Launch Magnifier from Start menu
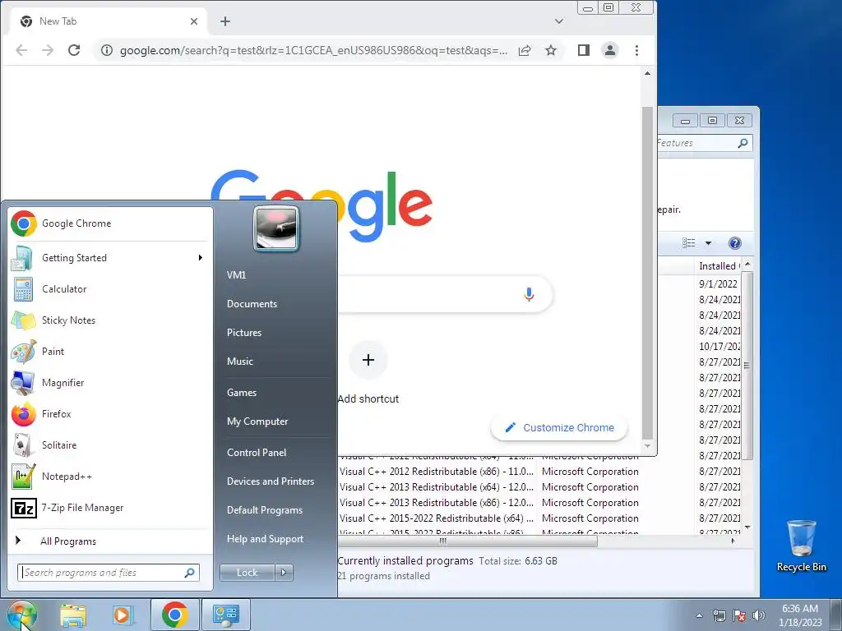The height and width of the screenshot is (631, 842). (x=110, y=383)
